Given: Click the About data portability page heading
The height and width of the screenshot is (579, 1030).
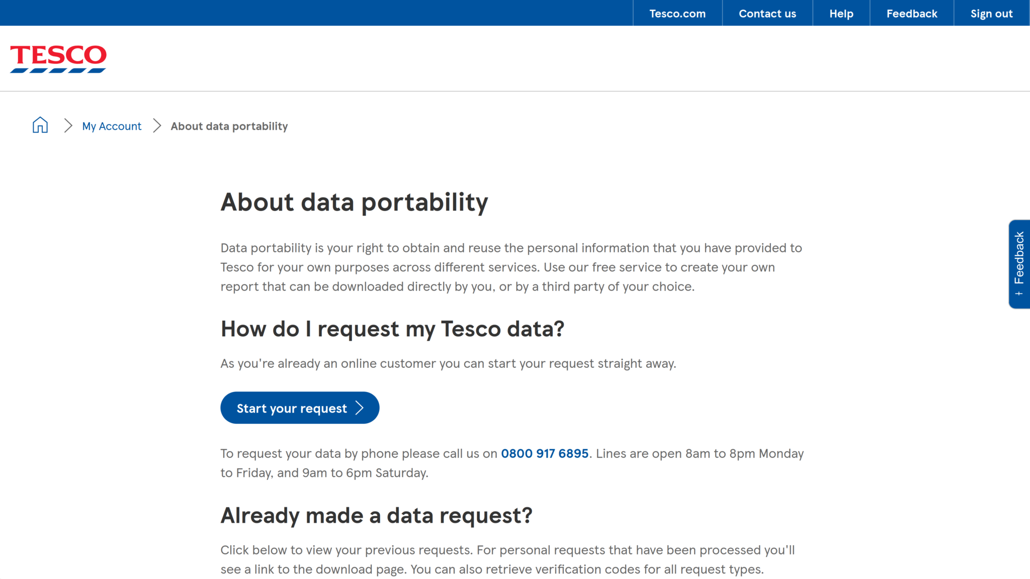Looking at the screenshot, I should point(354,203).
